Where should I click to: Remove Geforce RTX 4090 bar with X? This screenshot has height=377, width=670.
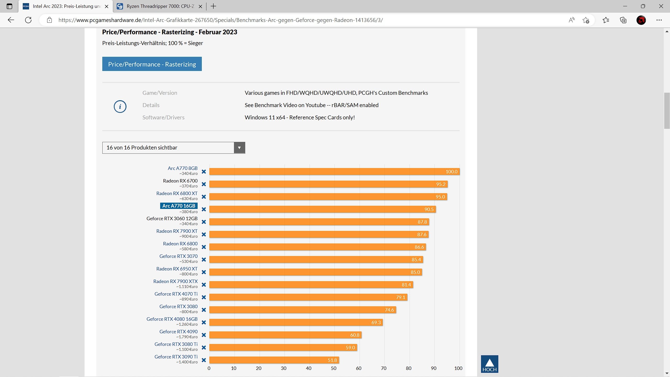(x=204, y=335)
